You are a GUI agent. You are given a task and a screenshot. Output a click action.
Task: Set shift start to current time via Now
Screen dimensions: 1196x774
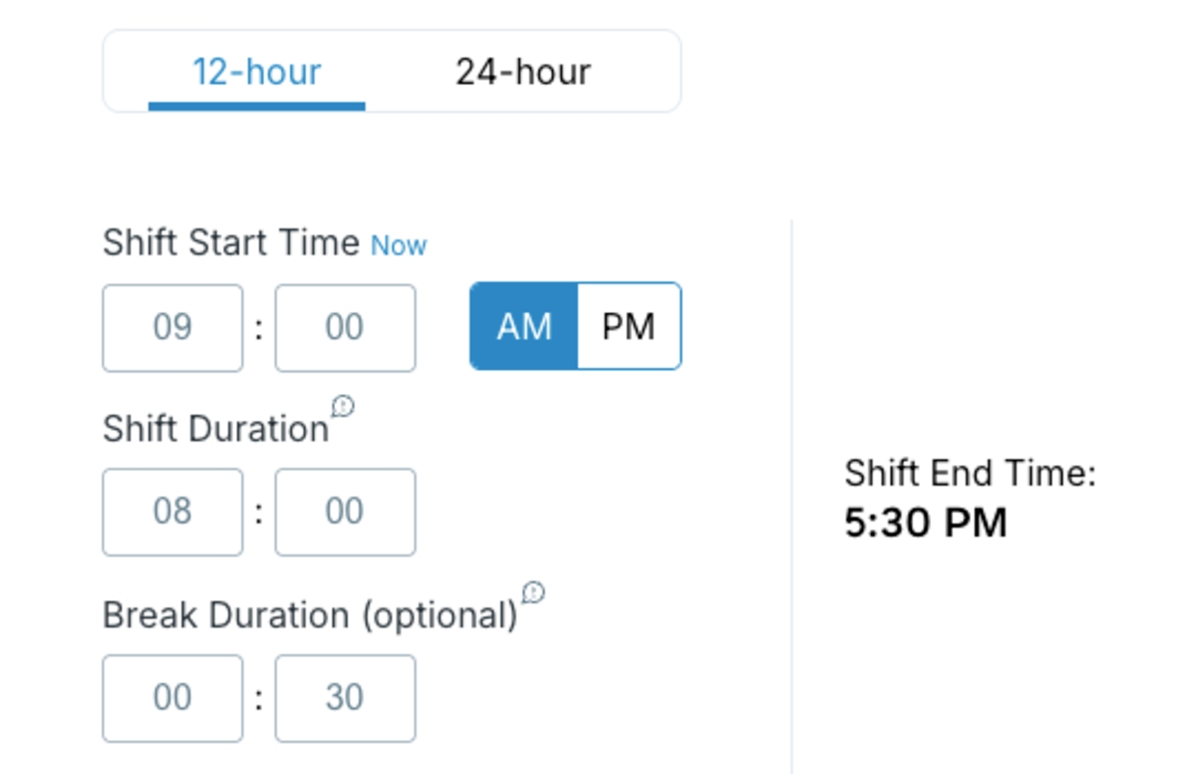coord(398,245)
